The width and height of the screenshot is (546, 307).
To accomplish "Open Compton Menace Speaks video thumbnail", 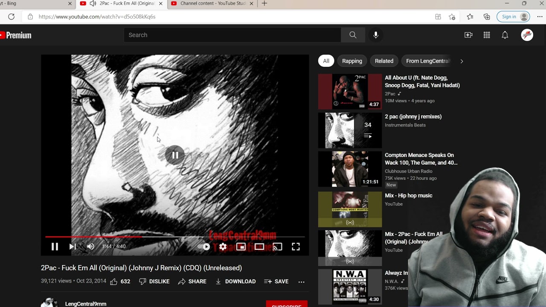I will click(x=350, y=169).
